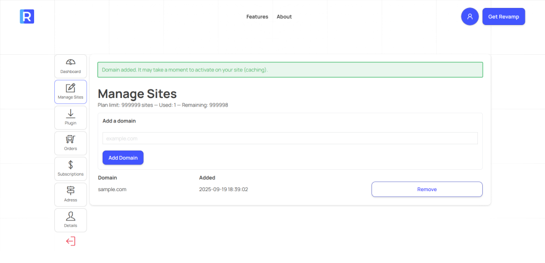Click the sample.com domain entry
Viewport: 545px width, 263px height.
pyautogui.click(x=112, y=189)
